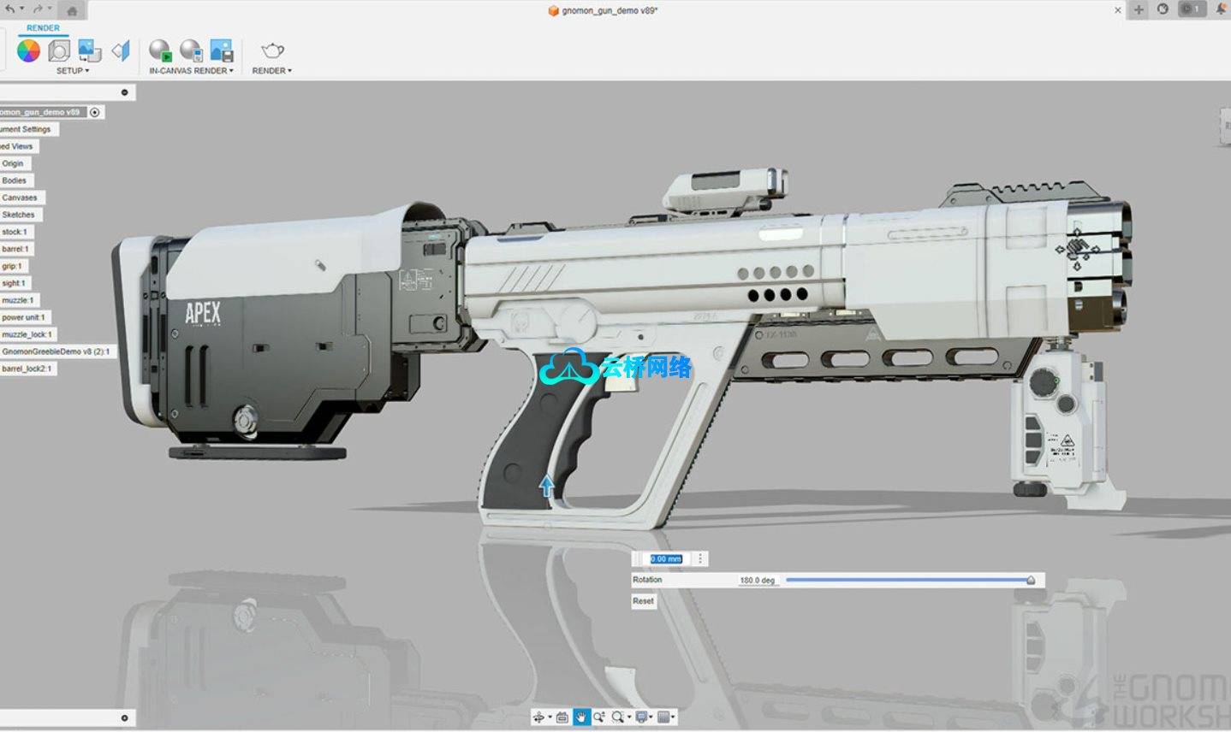Select the Pan hand tool
The image size is (1231, 732).
click(581, 717)
